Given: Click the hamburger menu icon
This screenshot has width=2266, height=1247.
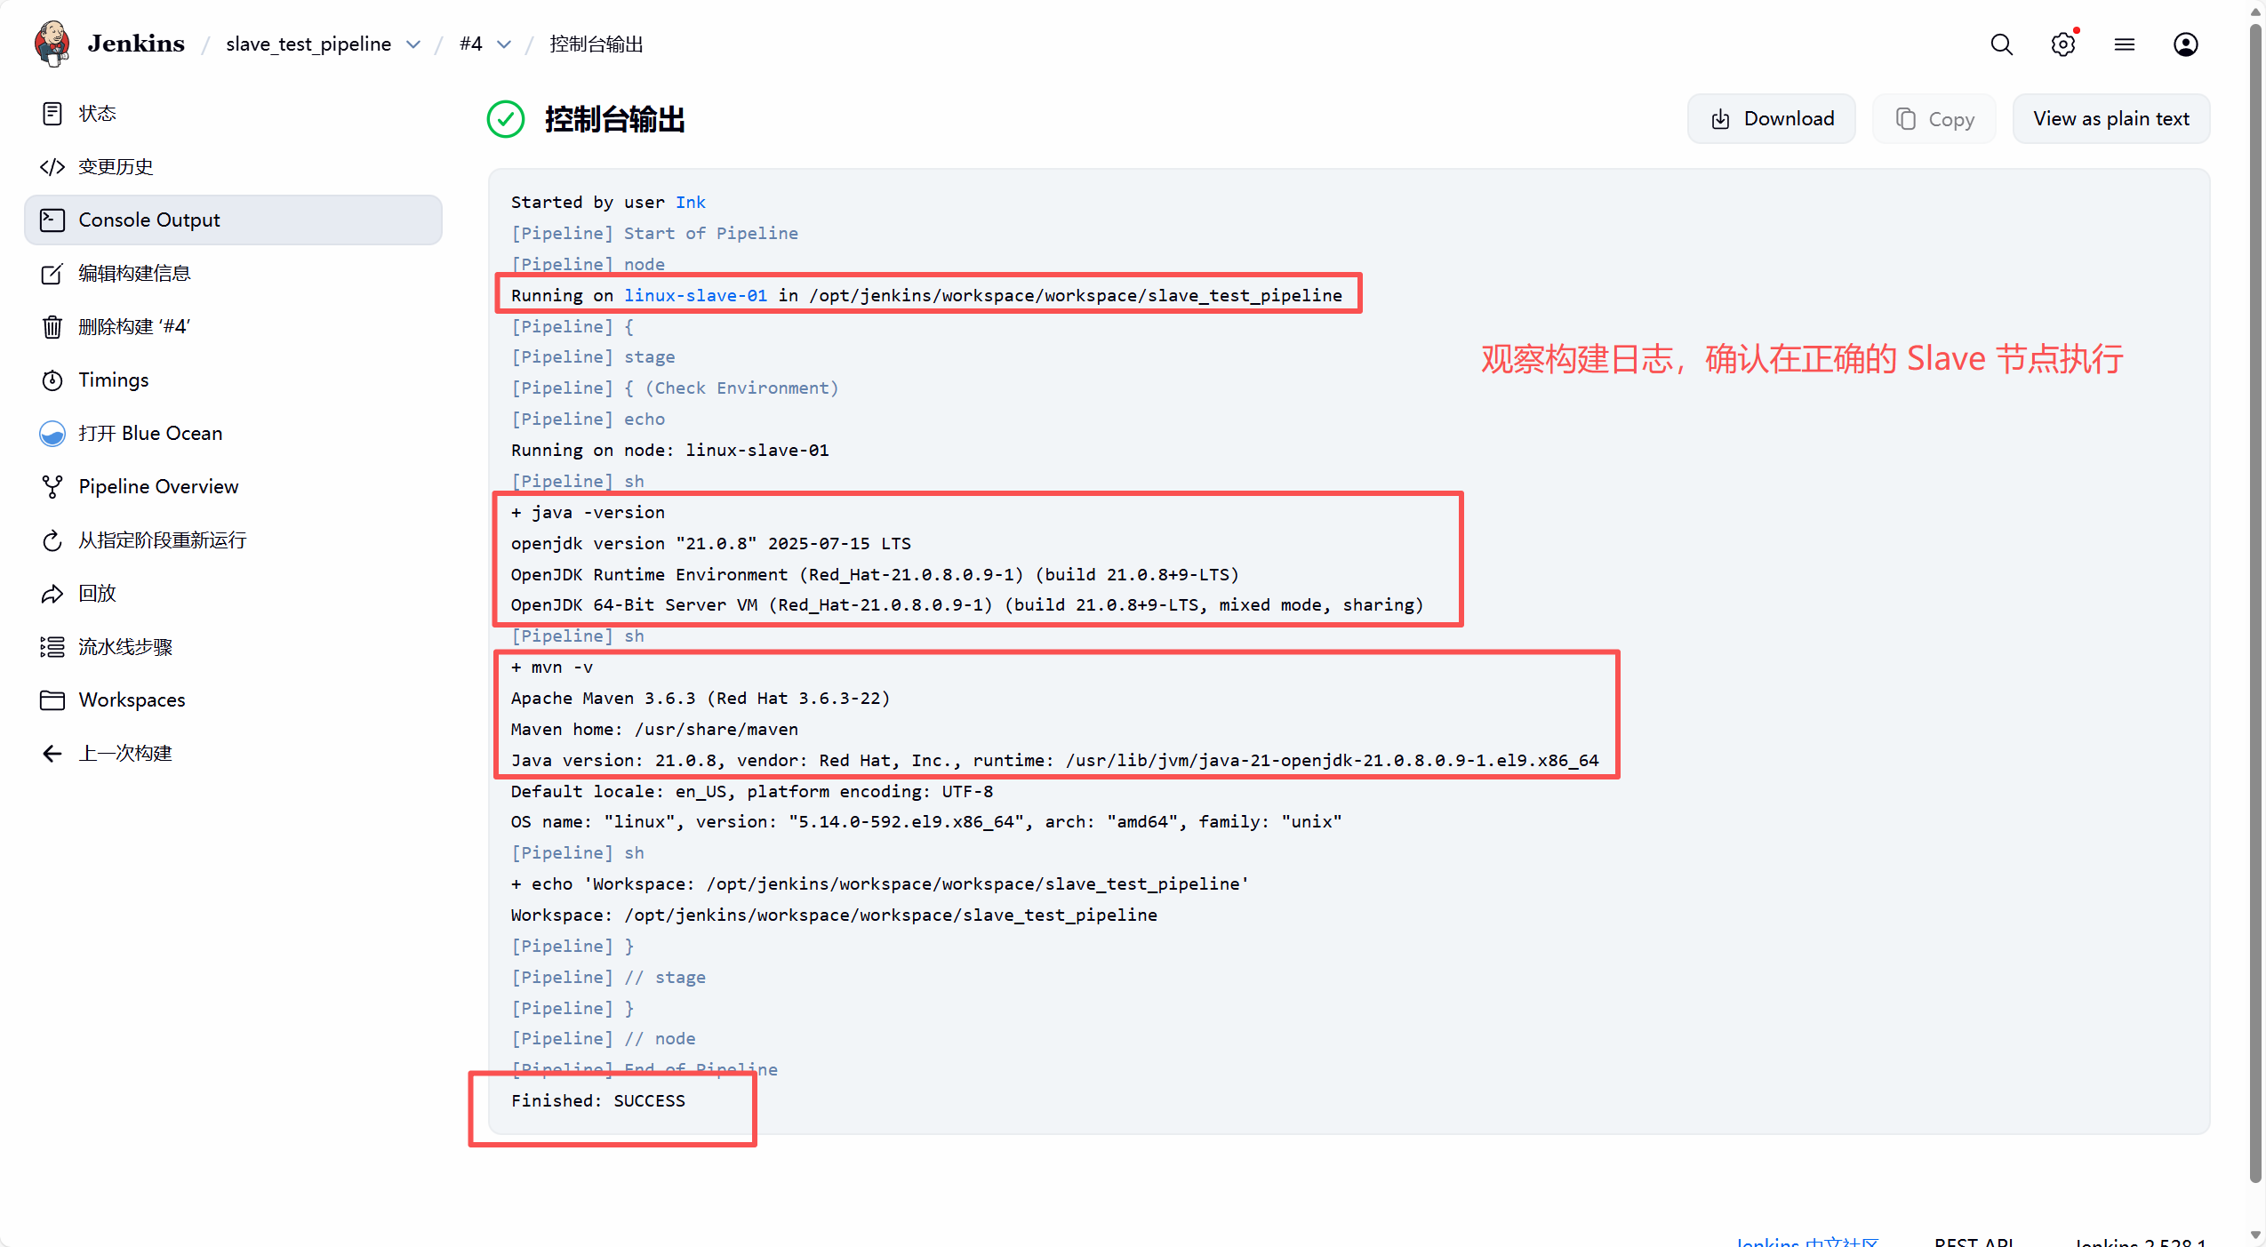Looking at the screenshot, I should click(x=2124, y=44).
